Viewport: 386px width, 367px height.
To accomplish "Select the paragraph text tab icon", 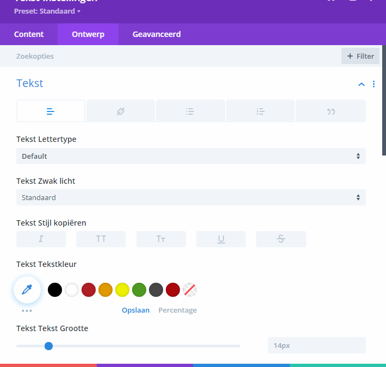I will [x=51, y=111].
